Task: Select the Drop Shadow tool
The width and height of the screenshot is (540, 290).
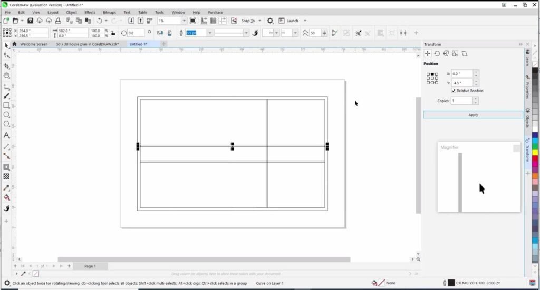Action: click(6, 167)
